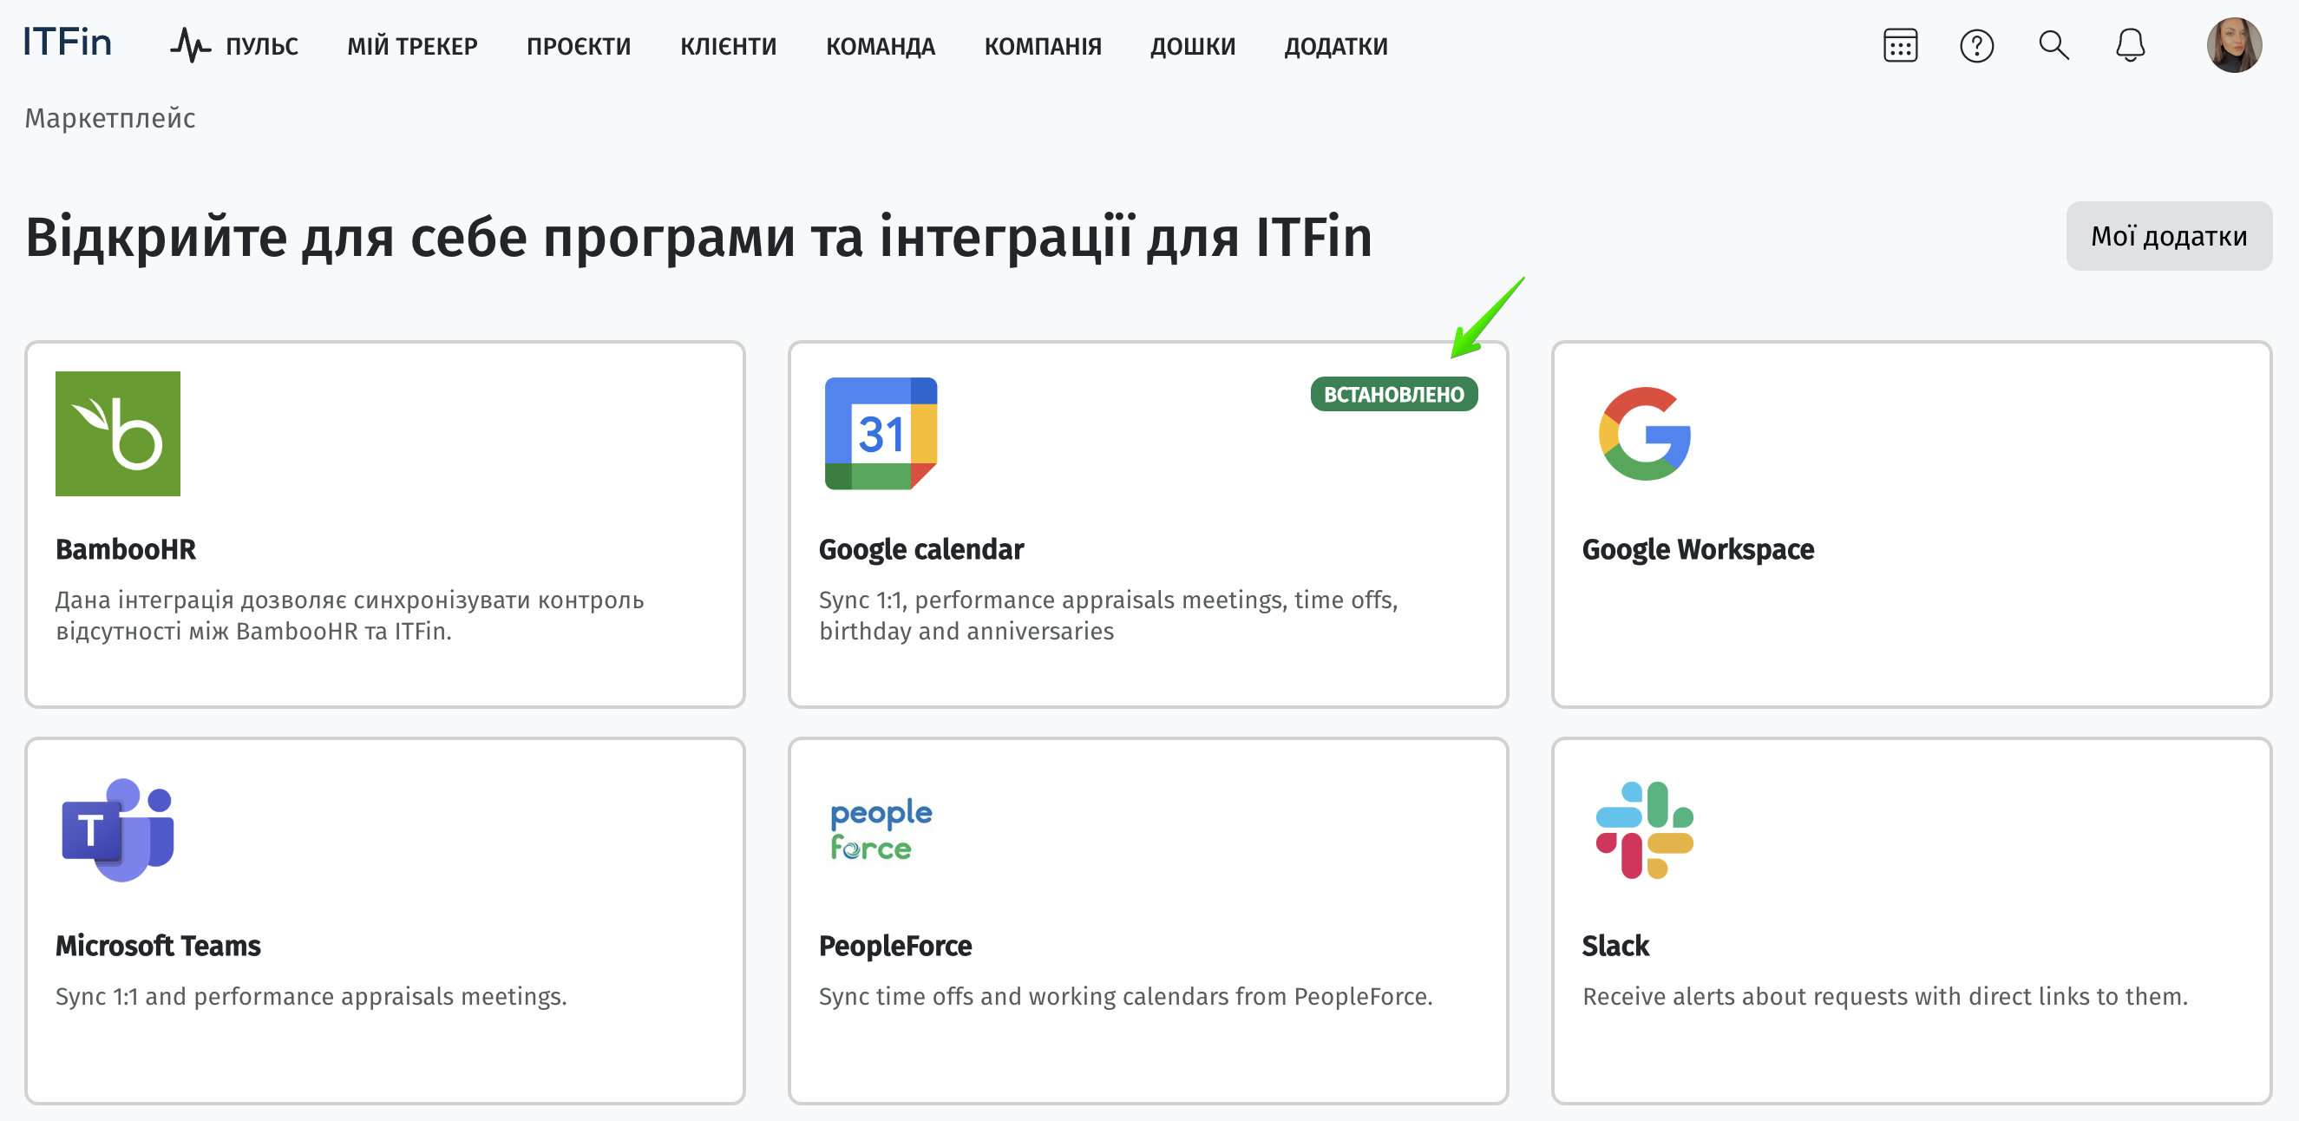2299x1121 pixels.
Task: Open the КОМПАНІЯ menu
Action: point(1043,45)
